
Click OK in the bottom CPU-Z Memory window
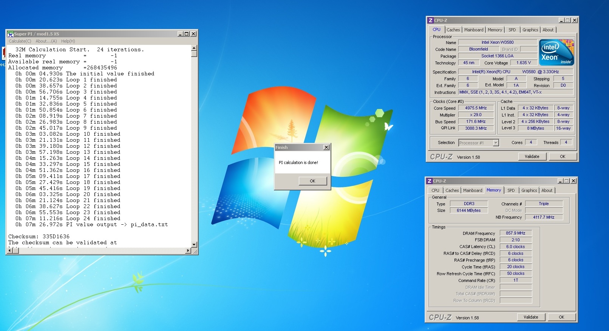click(x=561, y=317)
